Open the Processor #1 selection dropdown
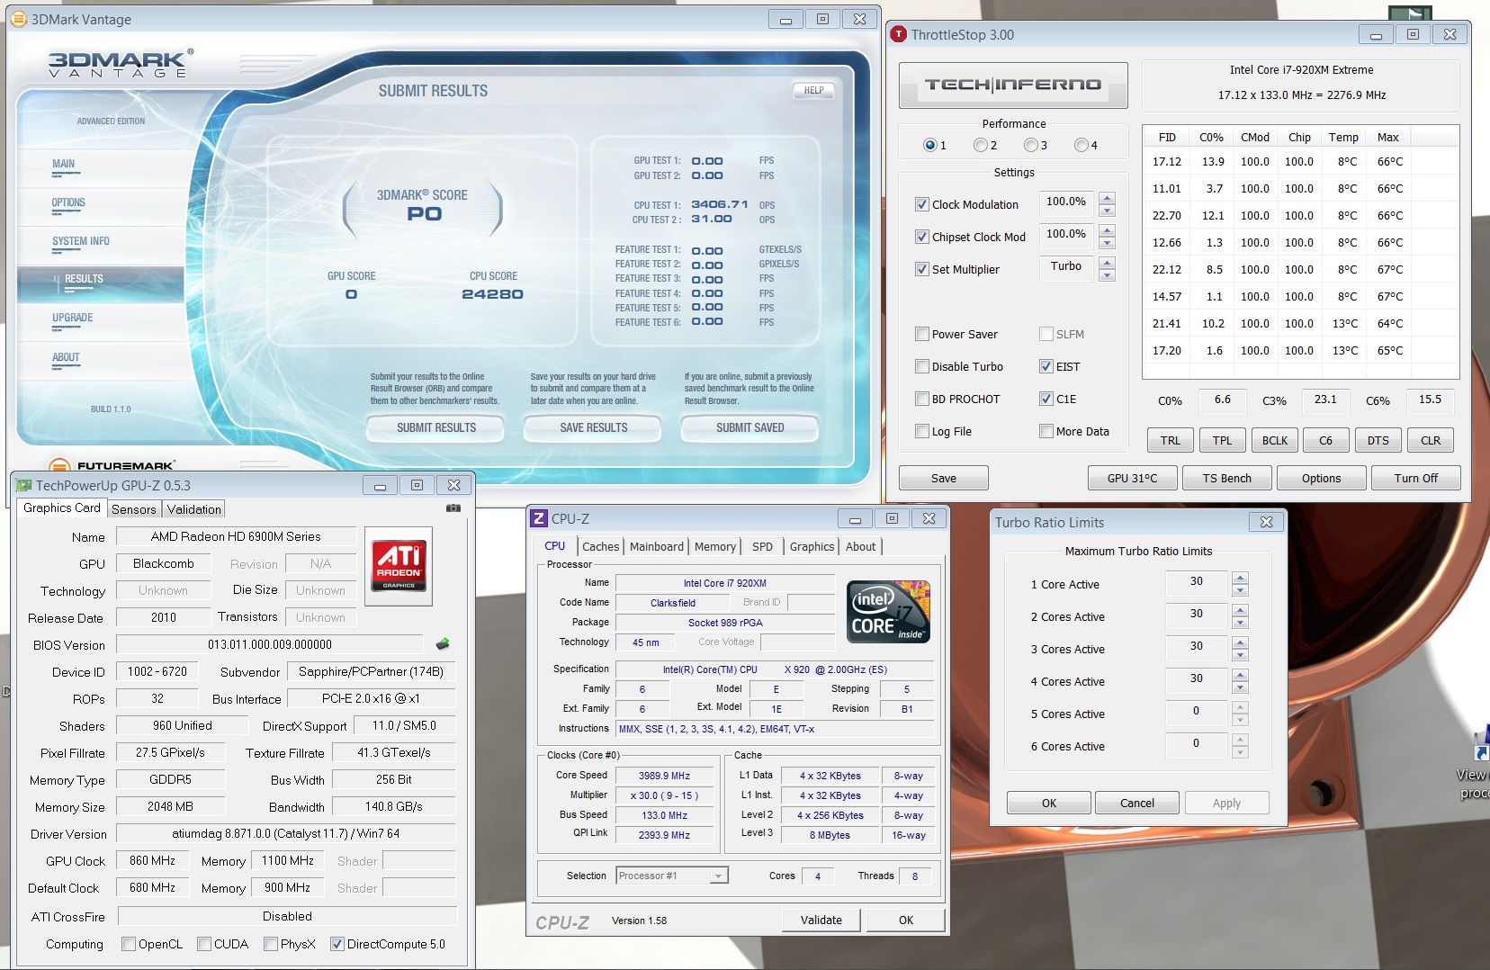 [717, 876]
